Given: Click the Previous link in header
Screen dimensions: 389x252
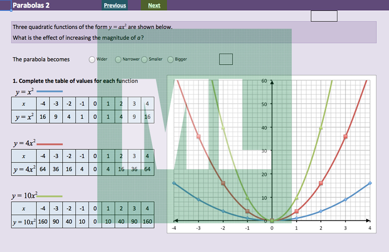Looking at the screenshot, I should click(x=115, y=5).
